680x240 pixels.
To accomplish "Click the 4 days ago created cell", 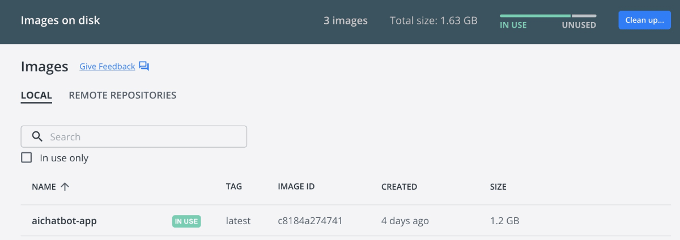I will [x=405, y=221].
